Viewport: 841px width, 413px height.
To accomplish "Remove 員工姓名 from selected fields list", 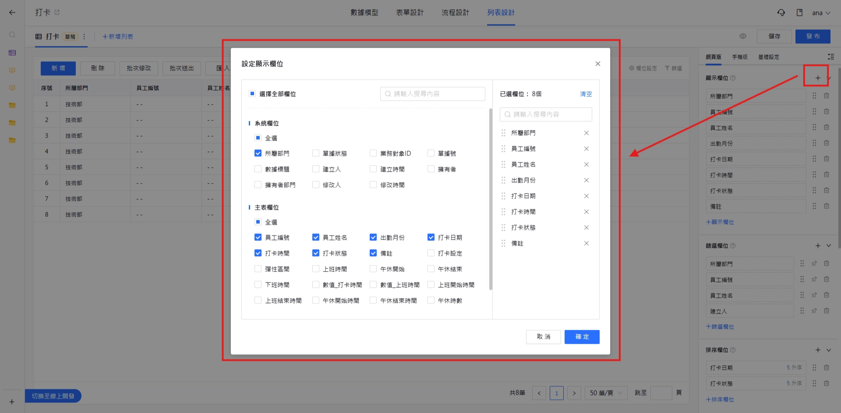I will [x=586, y=165].
